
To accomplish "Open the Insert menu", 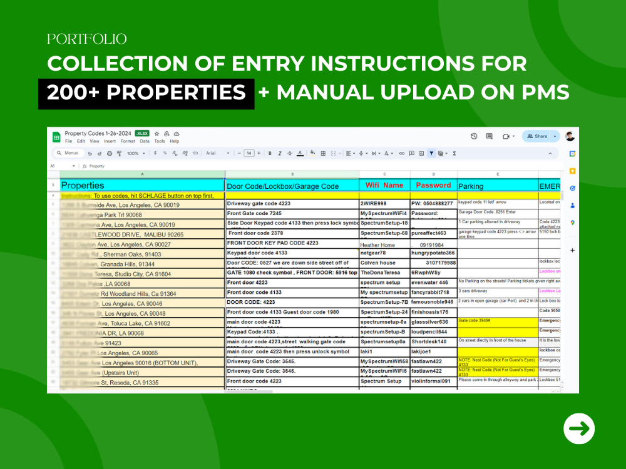I will point(110,141).
